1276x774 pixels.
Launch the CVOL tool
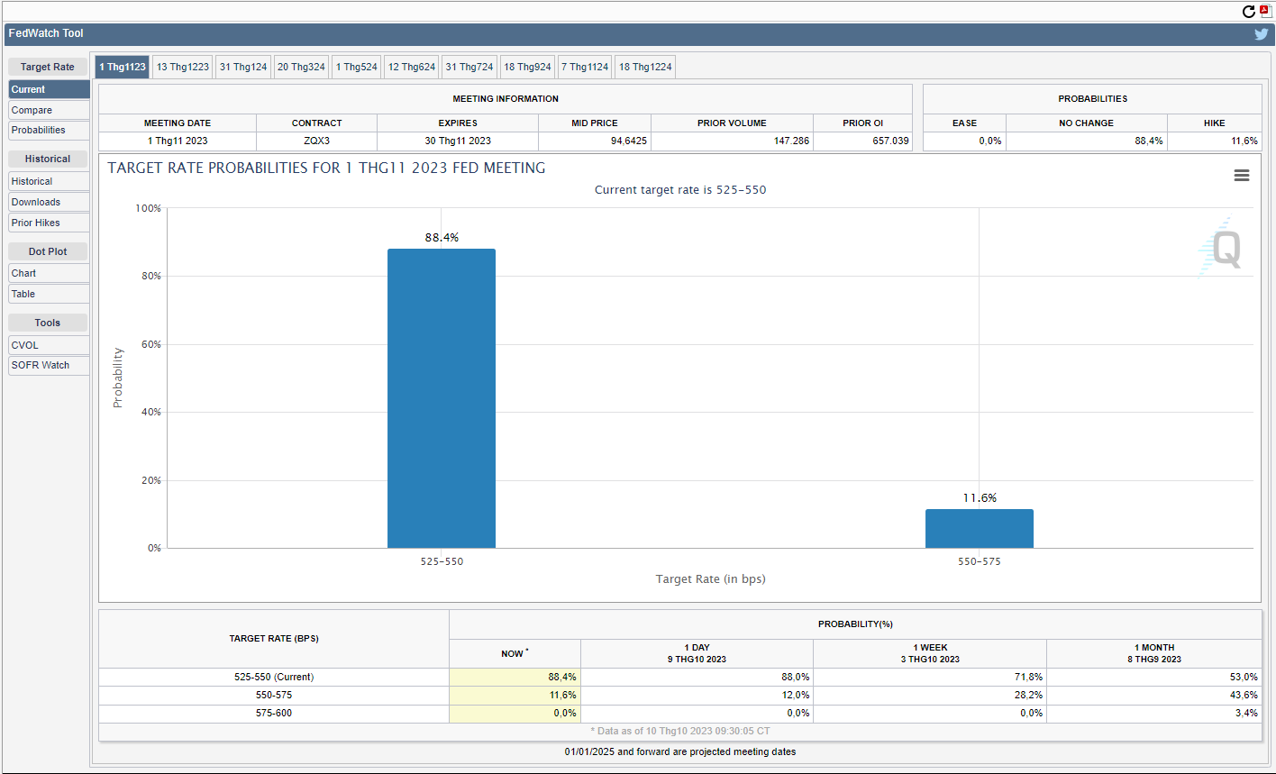[49, 345]
